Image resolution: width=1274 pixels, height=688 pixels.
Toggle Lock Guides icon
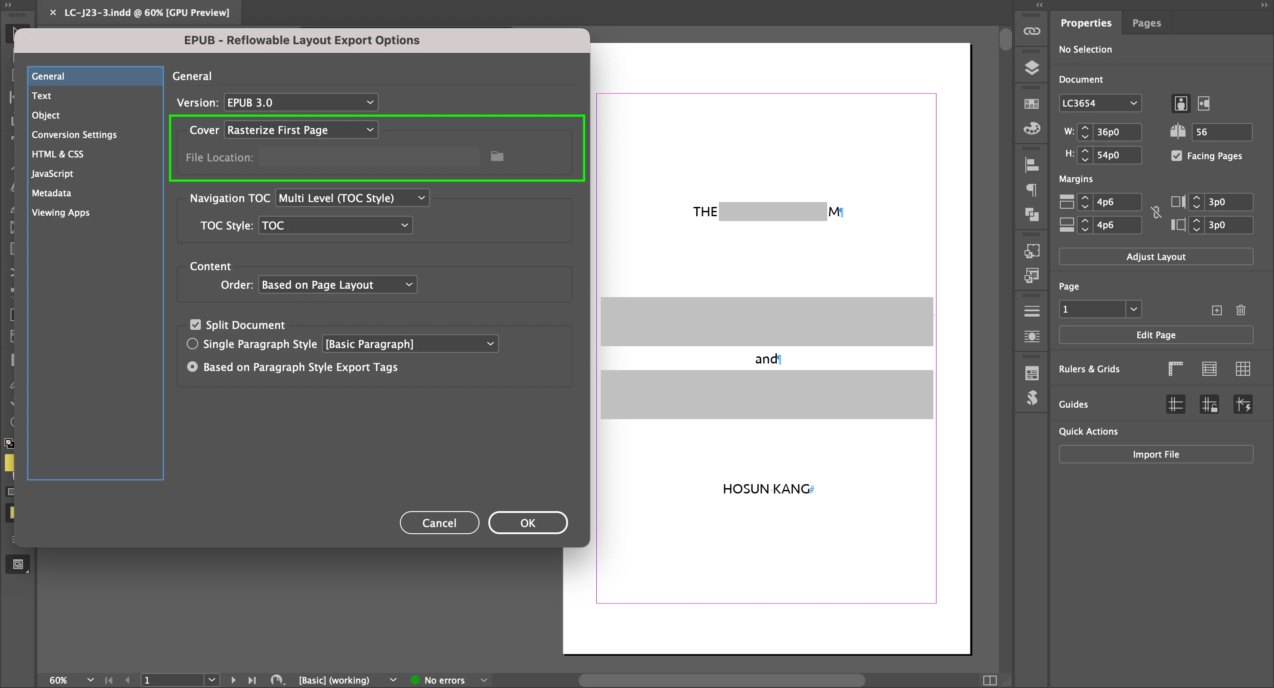1209,404
